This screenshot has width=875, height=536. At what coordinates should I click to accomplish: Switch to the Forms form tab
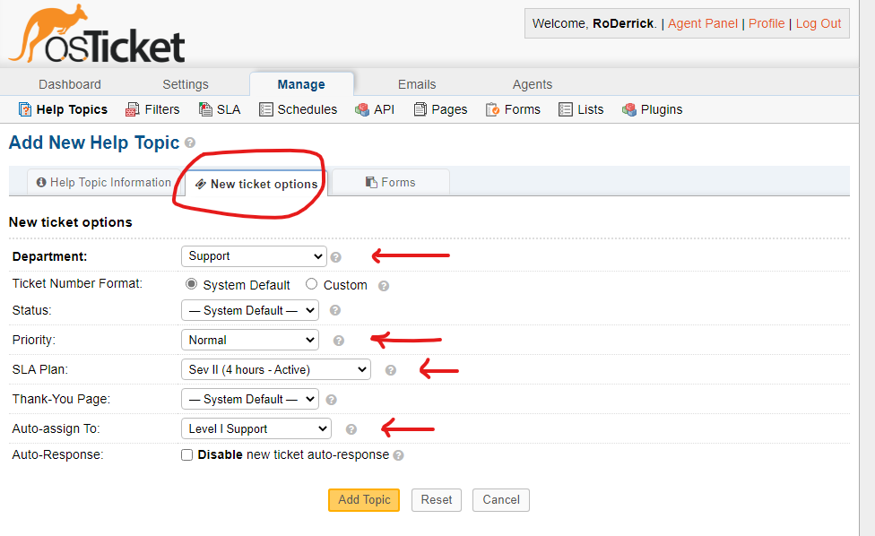[391, 182]
